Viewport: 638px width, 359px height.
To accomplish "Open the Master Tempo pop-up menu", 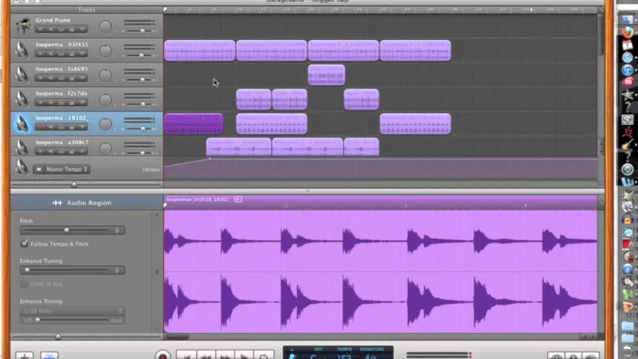I will (x=67, y=169).
